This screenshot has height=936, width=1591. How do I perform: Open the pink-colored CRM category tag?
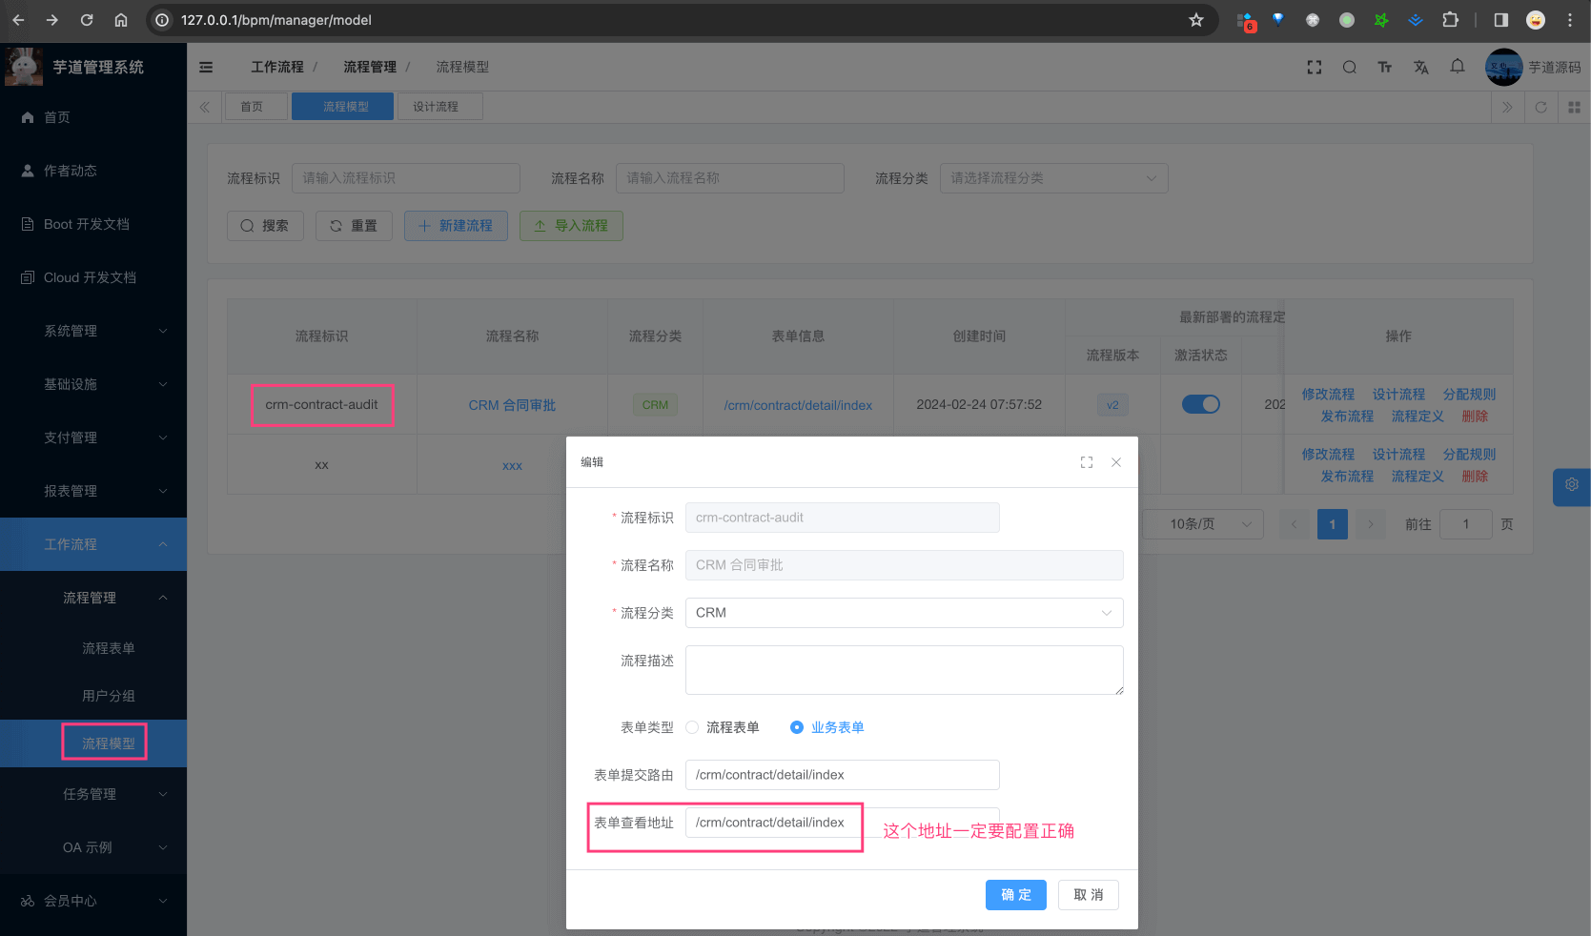(x=655, y=404)
